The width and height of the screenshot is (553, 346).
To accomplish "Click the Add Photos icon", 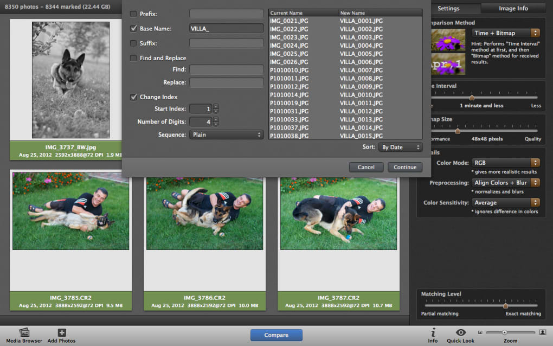I will pos(62,332).
